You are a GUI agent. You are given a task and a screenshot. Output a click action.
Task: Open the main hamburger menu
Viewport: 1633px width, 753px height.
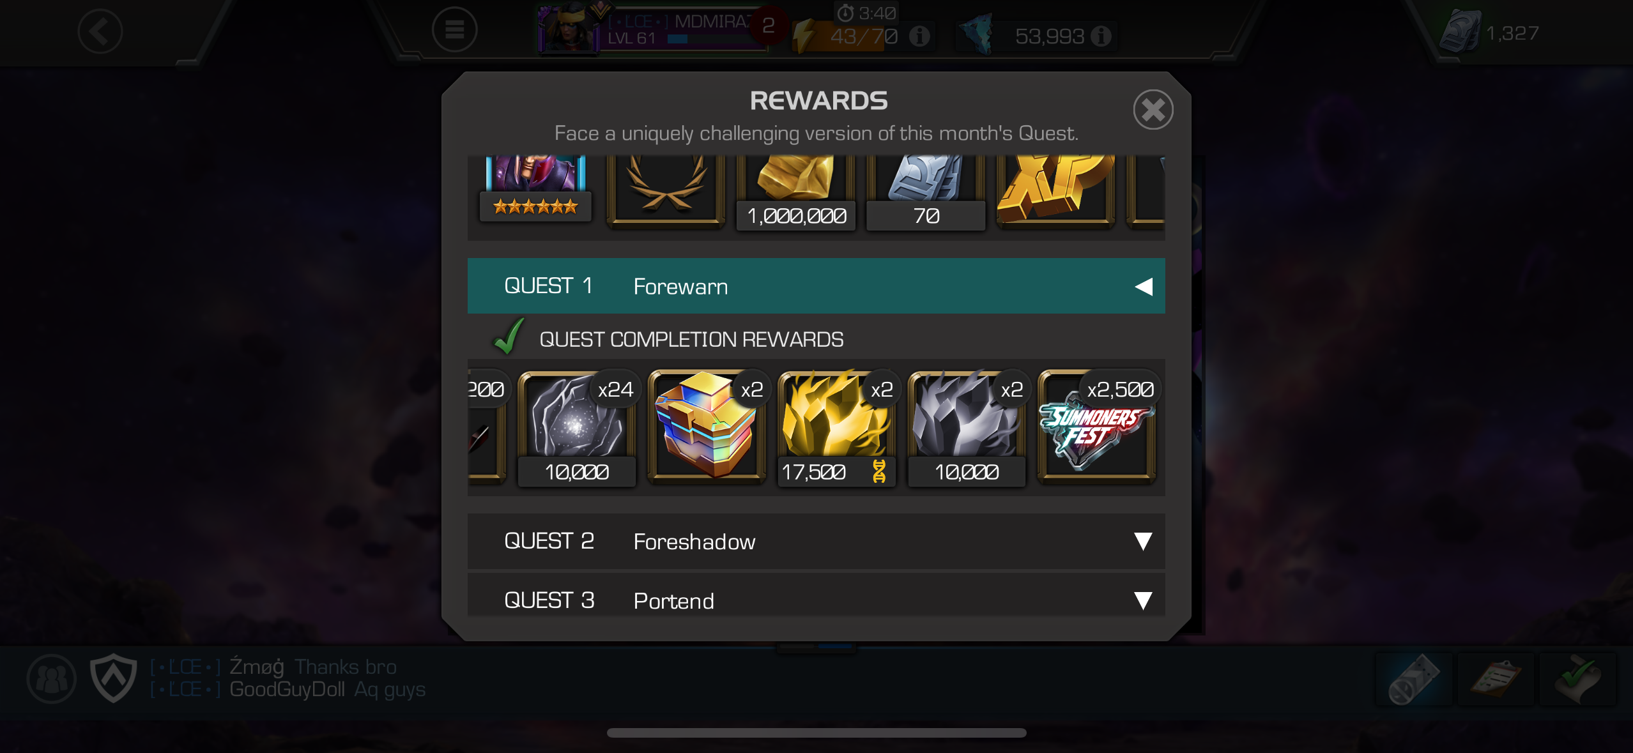pos(454,30)
